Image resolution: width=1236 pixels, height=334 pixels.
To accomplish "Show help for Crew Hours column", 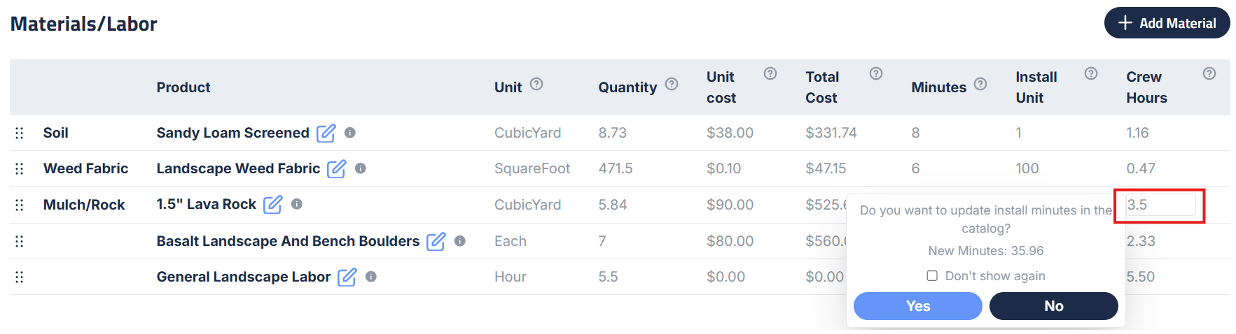I will point(1209,73).
